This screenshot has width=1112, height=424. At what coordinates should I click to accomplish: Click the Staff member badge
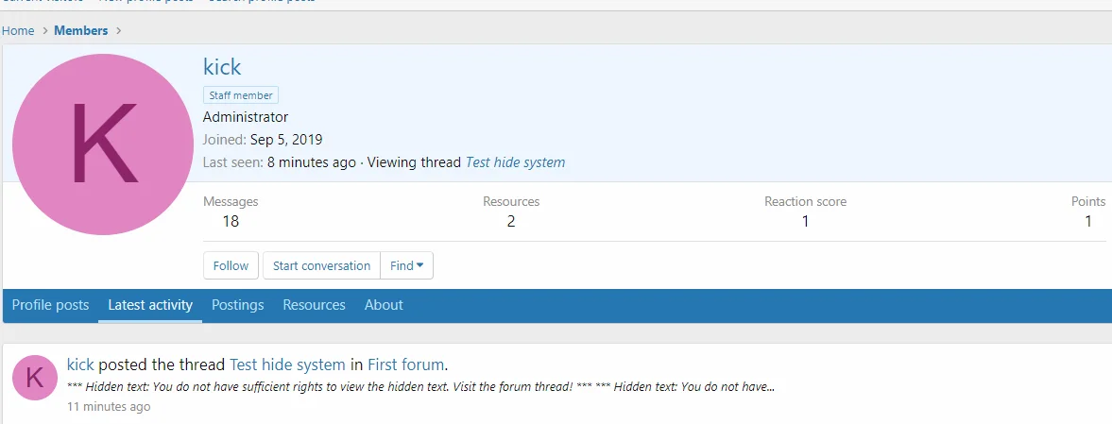[x=241, y=95]
